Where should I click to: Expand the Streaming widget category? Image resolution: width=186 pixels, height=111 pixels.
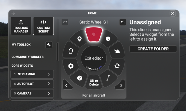[x=32, y=74]
